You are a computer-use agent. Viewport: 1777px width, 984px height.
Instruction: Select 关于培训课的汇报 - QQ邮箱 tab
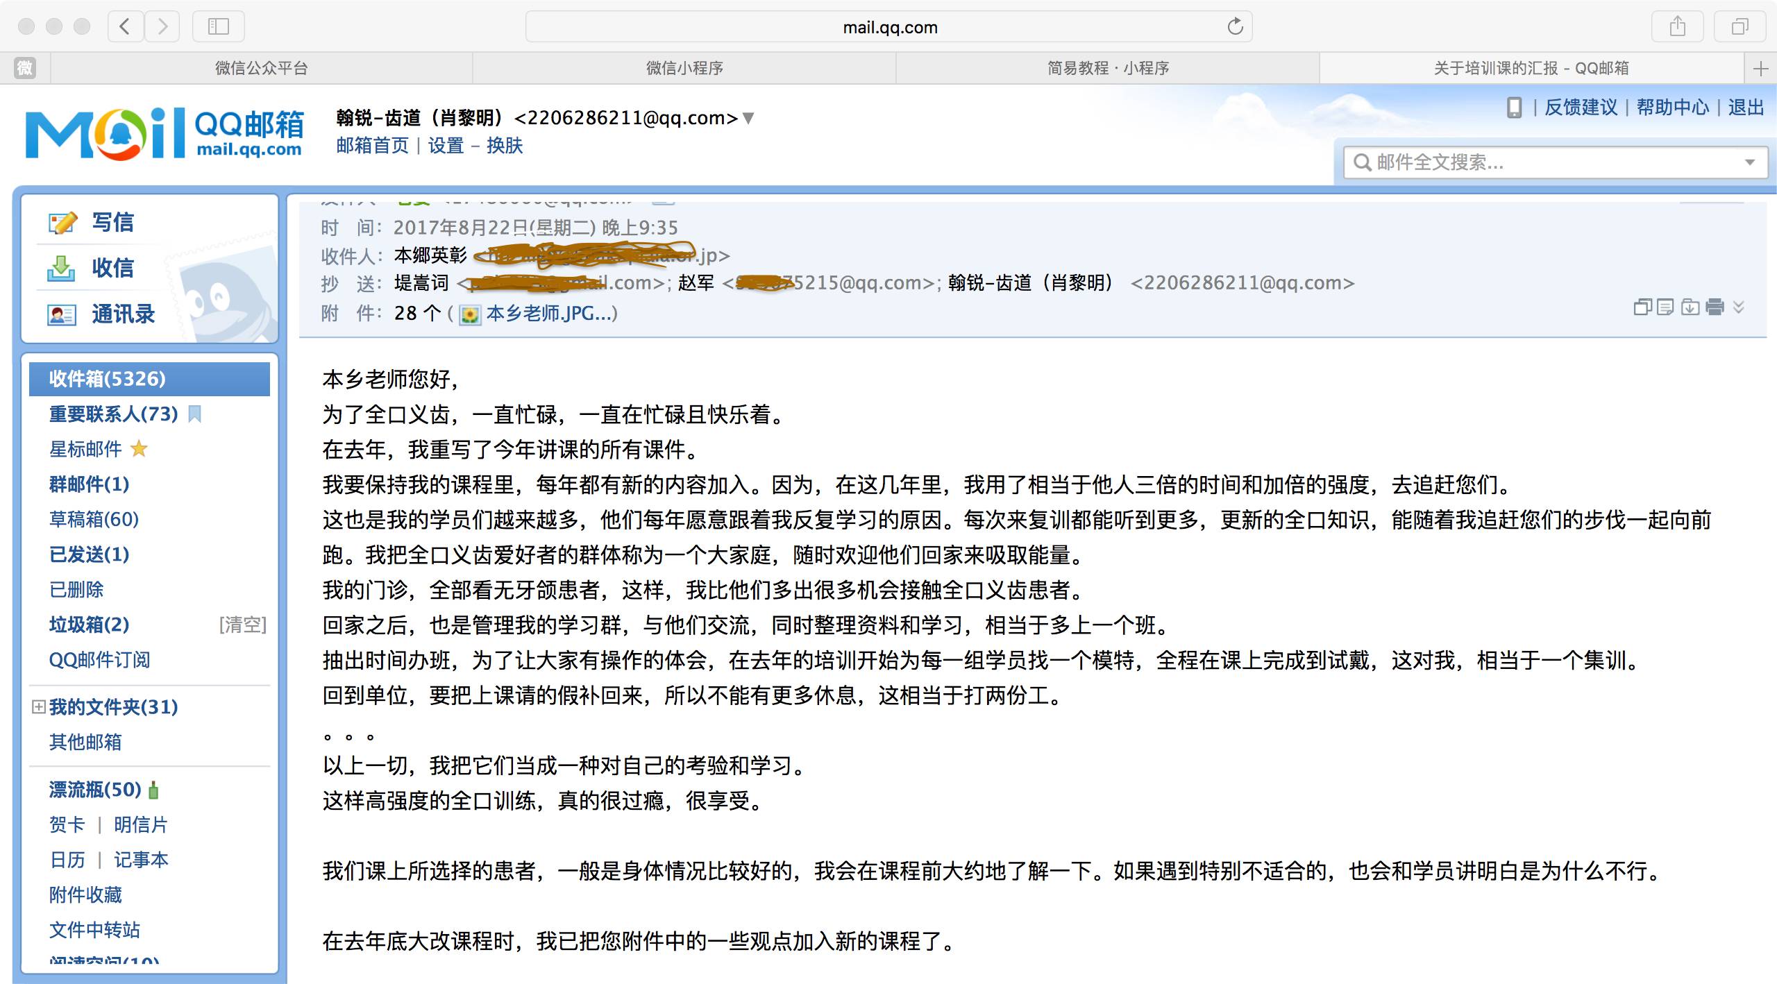1531,68
